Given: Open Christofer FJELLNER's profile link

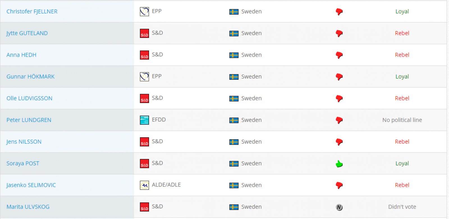Looking at the screenshot, I should (x=32, y=12).
